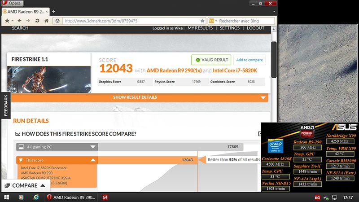The image size is (359, 202).
Task: Go to the home page
Action: pyautogui.click(x=47, y=21)
